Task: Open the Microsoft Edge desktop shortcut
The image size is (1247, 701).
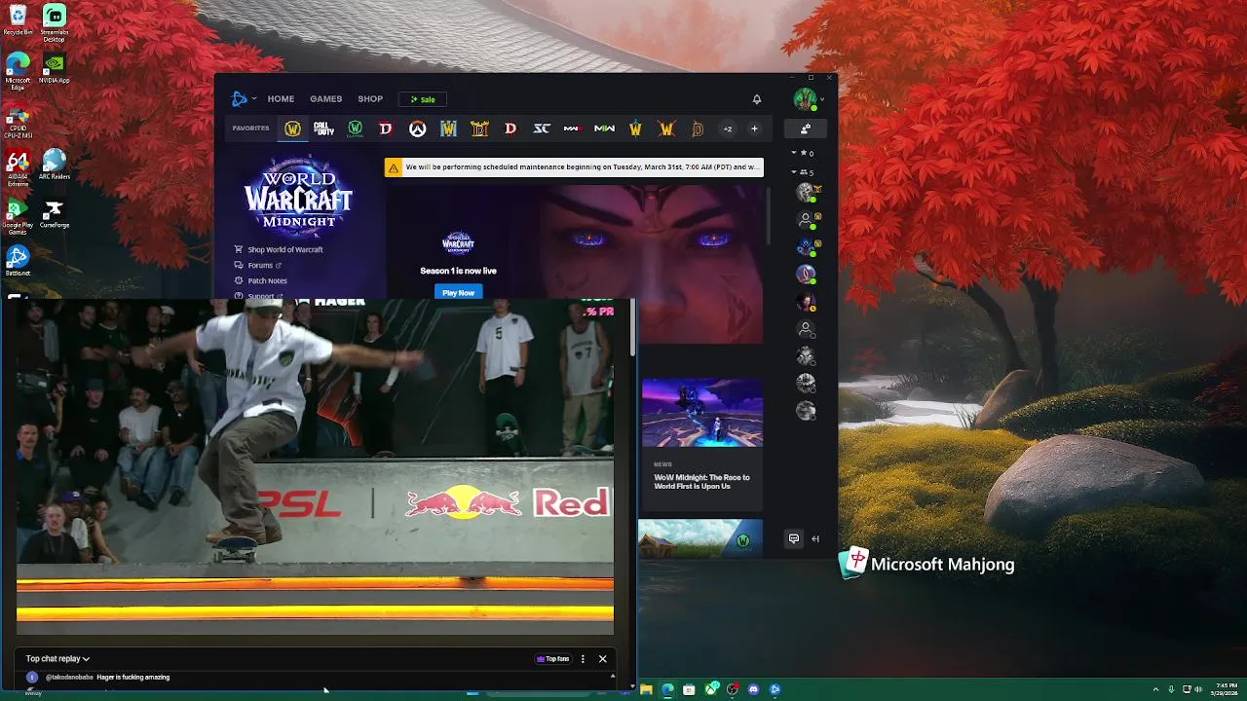Action: 18,72
